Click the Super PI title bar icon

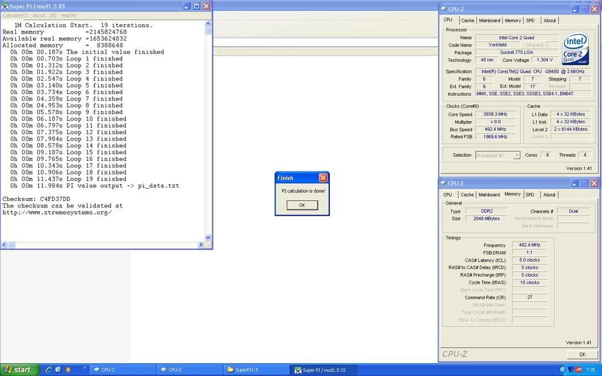(x=5, y=6)
